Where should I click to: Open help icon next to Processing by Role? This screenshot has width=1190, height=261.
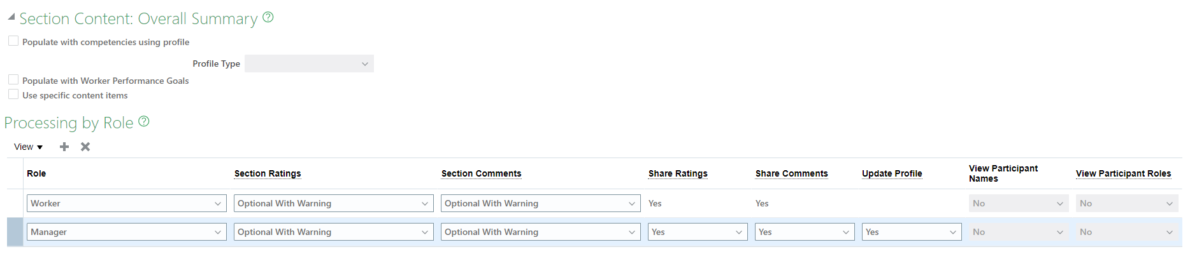[x=144, y=121]
